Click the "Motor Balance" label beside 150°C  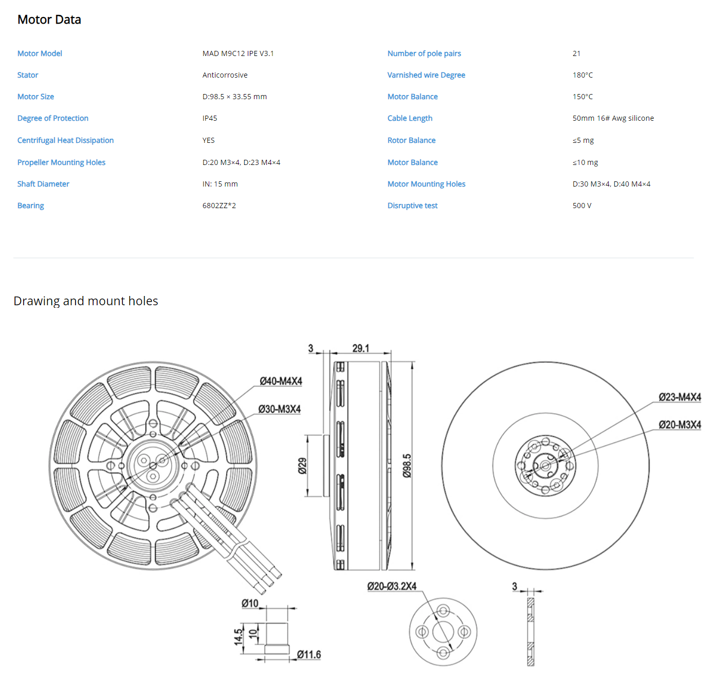pyautogui.click(x=413, y=97)
